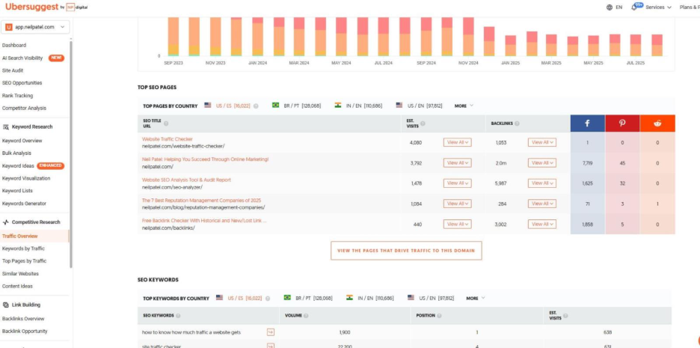Click the Pinterest shares column icon
The image size is (700, 348).
(622, 123)
